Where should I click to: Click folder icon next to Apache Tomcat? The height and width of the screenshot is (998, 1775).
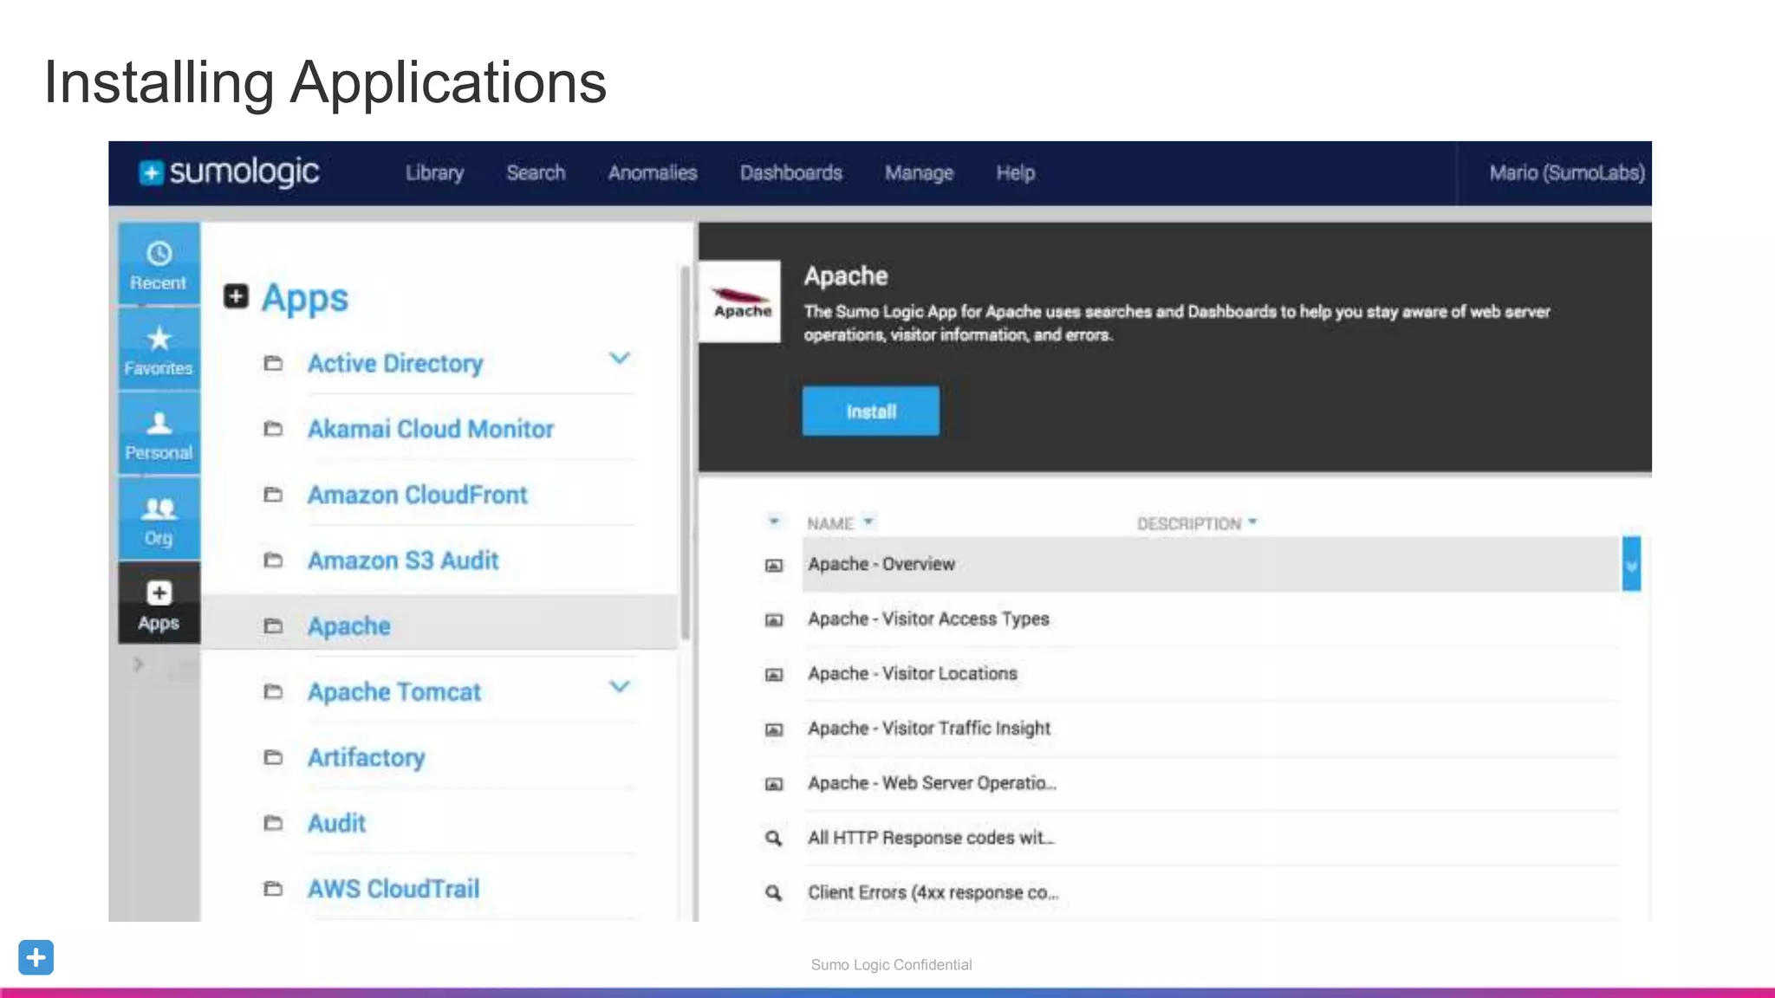point(273,691)
